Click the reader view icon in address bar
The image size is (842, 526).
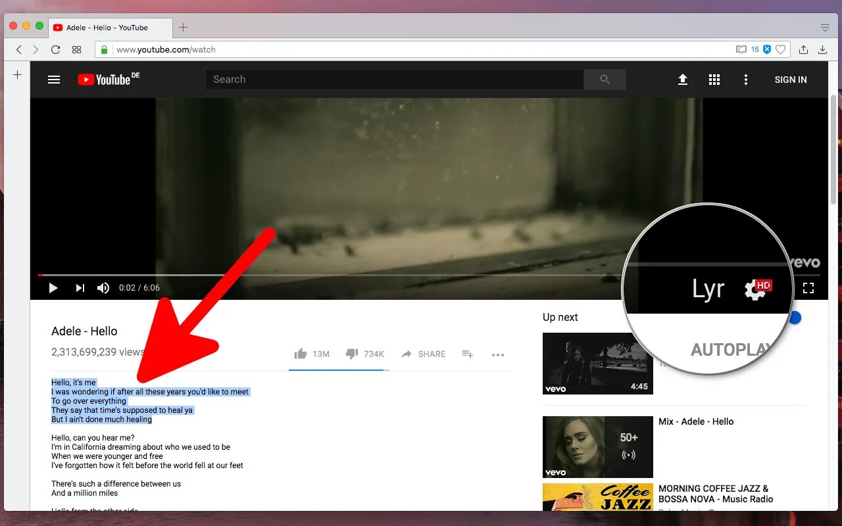pos(741,49)
